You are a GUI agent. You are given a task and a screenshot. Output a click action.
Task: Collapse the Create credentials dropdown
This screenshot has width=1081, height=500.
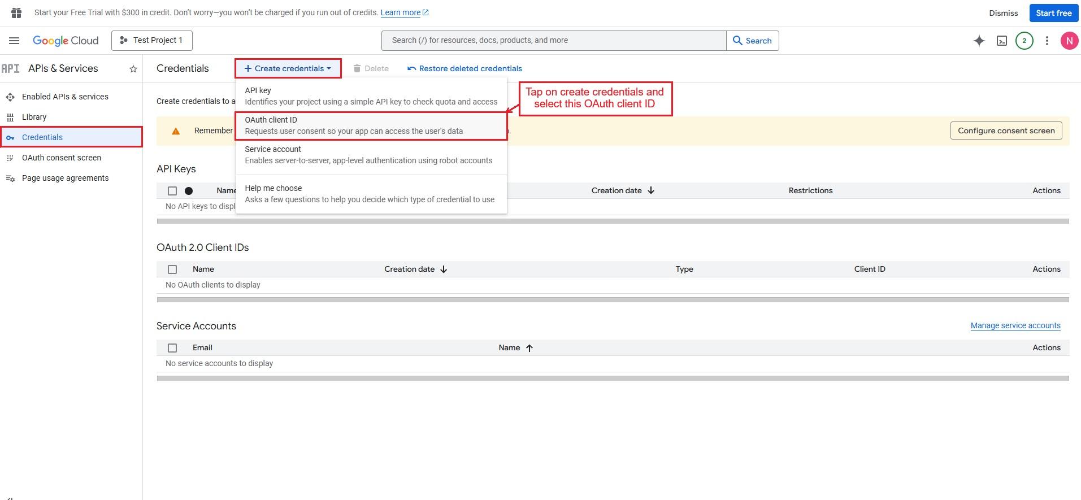click(288, 68)
